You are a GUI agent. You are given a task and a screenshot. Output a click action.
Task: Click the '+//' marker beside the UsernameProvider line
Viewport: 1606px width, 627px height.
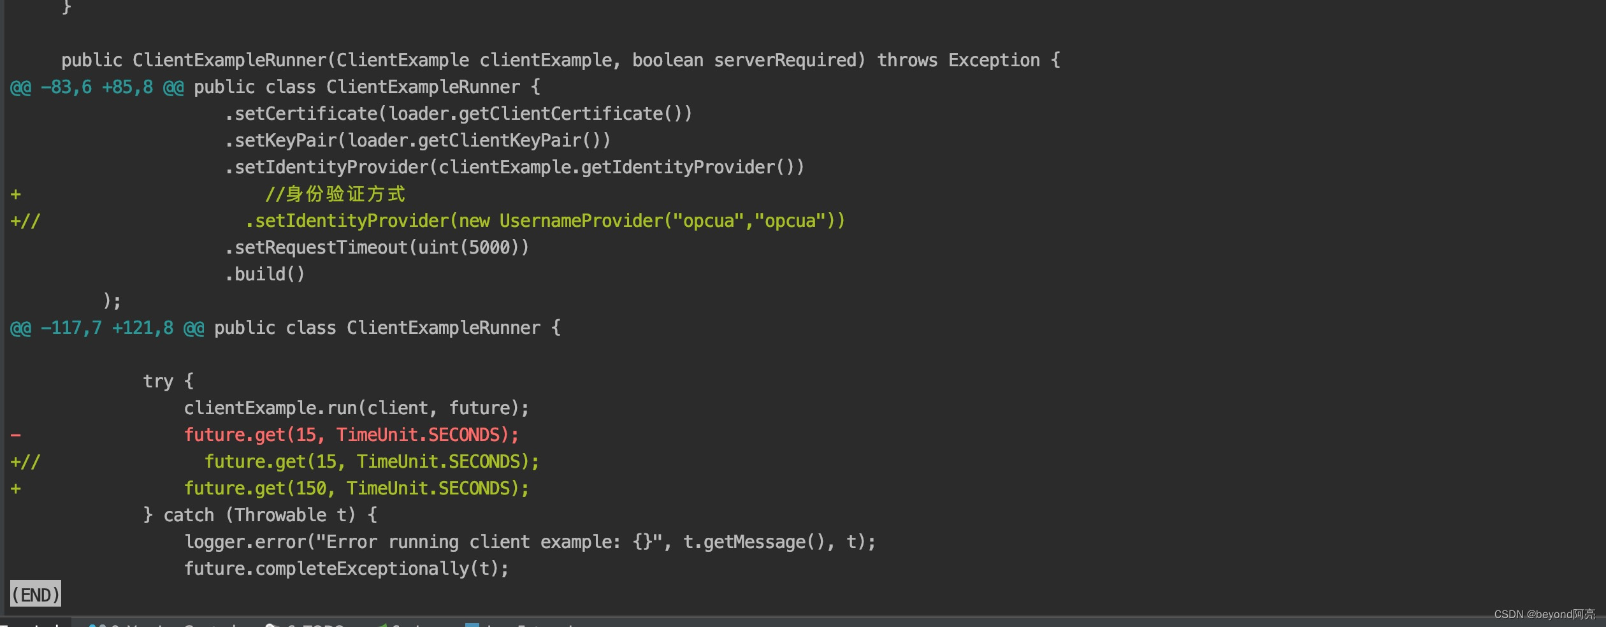25,221
